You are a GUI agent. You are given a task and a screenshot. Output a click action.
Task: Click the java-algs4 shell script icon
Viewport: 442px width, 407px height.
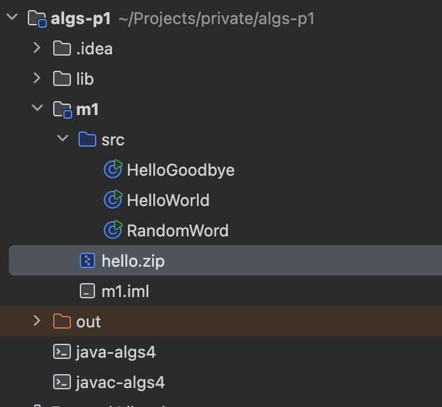[x=62, y=351]
